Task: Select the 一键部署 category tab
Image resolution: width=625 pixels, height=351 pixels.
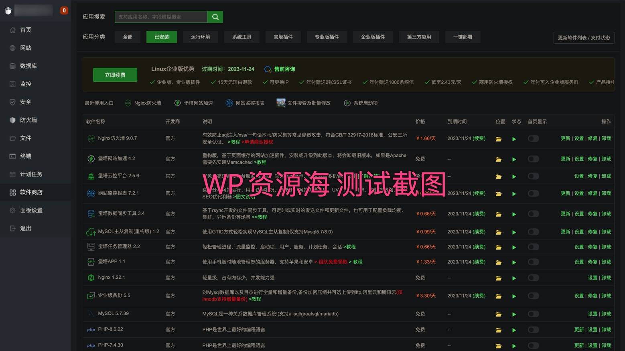Action: click(463, 37)
